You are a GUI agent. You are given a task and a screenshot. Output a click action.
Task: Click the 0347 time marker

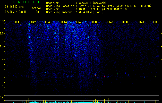point(110,22)
